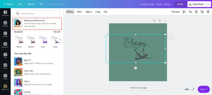The height and width of the screenshot is (95, 212).
Task: Open the File menu
Action: click(20, 4)
